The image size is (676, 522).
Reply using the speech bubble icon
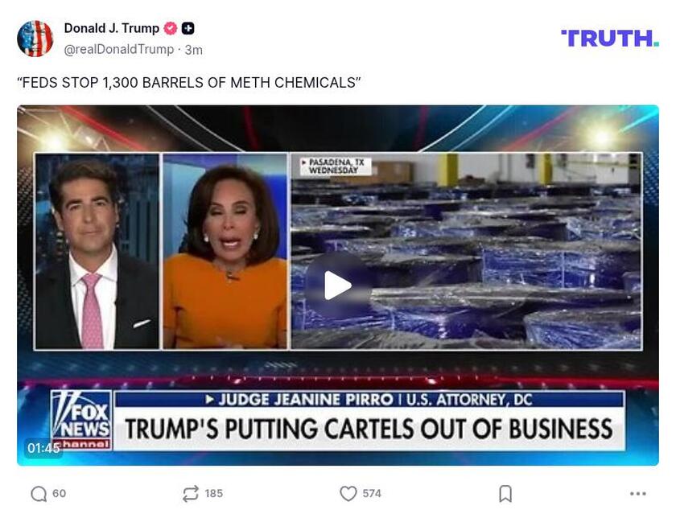point(39,494)
